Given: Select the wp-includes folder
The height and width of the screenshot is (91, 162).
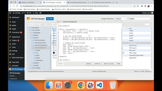Looking at the screenshot, I should coord(36,68).
